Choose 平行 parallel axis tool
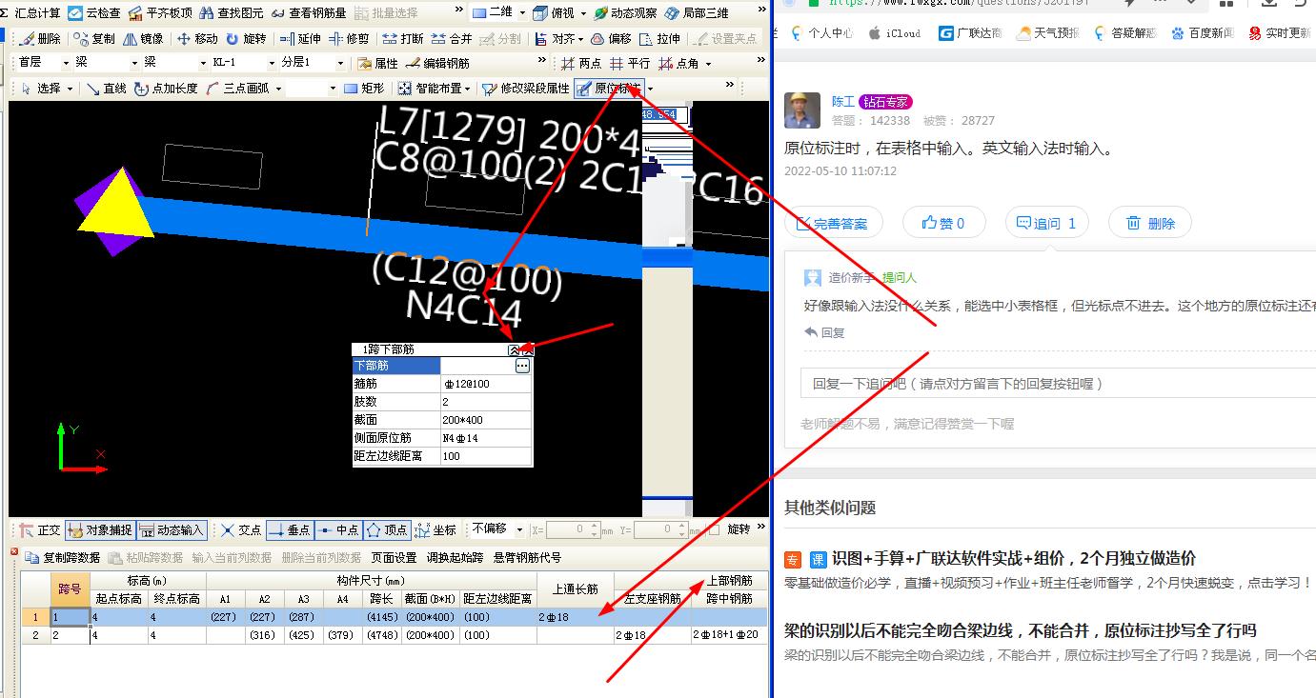Image resolution: width=1316 pixels, height=698 pixels. pyautogui.click(x=630, y=64)
